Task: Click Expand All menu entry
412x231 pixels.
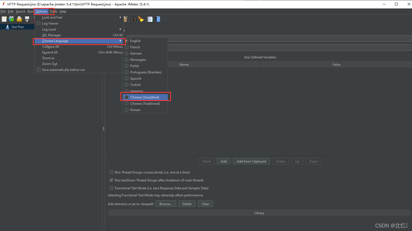Action: [79, 52]
